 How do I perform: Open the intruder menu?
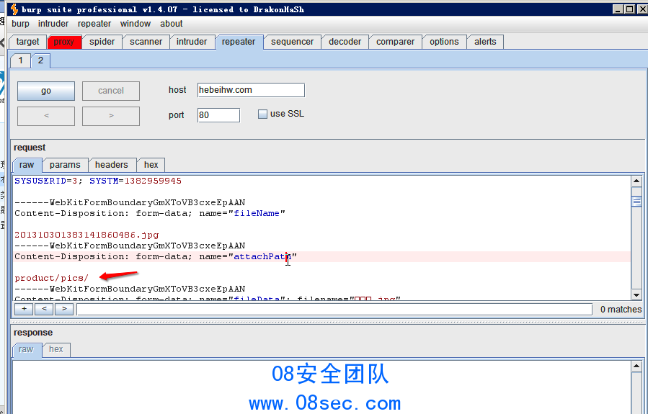(x=53, y=24)
